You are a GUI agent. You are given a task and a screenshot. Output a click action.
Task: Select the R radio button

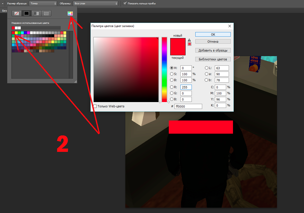(x=172, y=87)
